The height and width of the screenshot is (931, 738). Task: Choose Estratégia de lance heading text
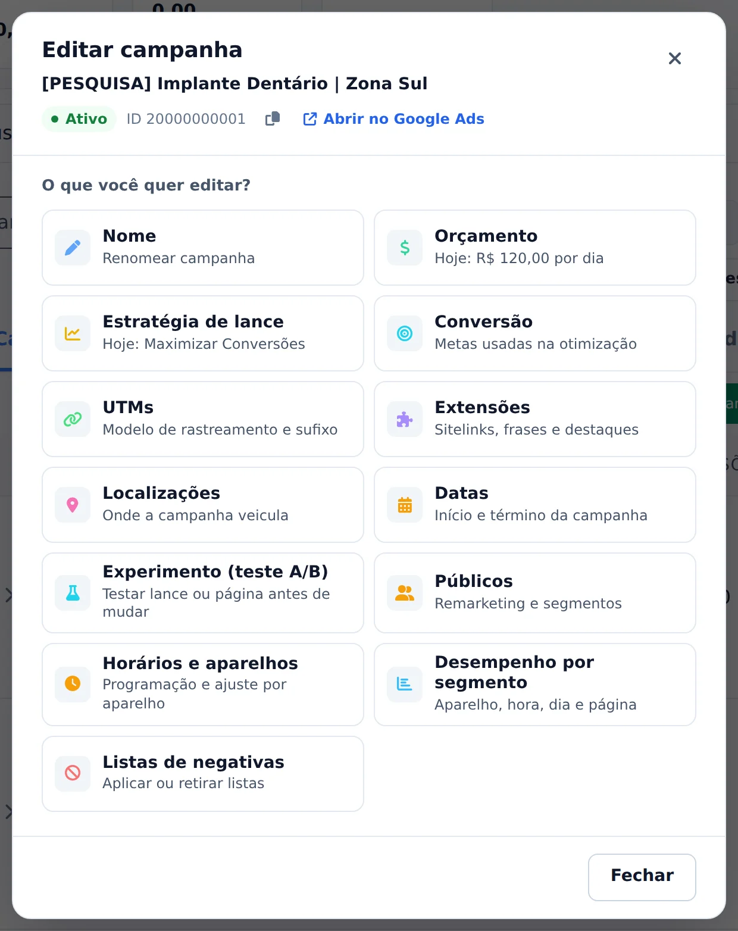click(193, 321)
